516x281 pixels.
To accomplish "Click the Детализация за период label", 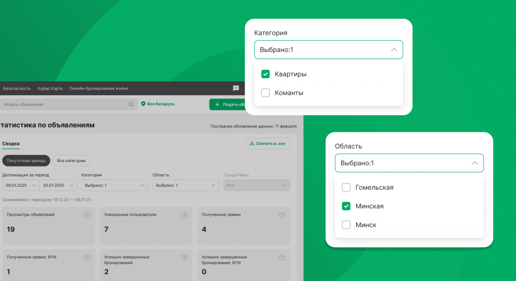I will (x=25, y=175).
